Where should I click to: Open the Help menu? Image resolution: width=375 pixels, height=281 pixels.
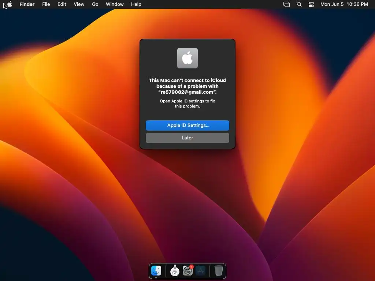[136, 4]
